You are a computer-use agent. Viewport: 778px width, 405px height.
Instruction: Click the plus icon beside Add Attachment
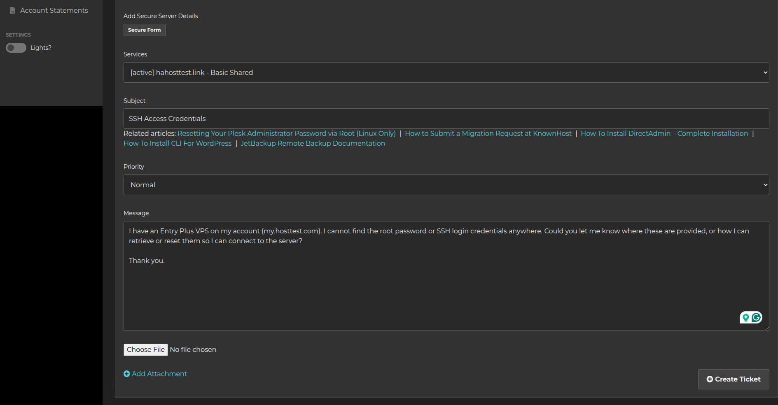[127, 374]
